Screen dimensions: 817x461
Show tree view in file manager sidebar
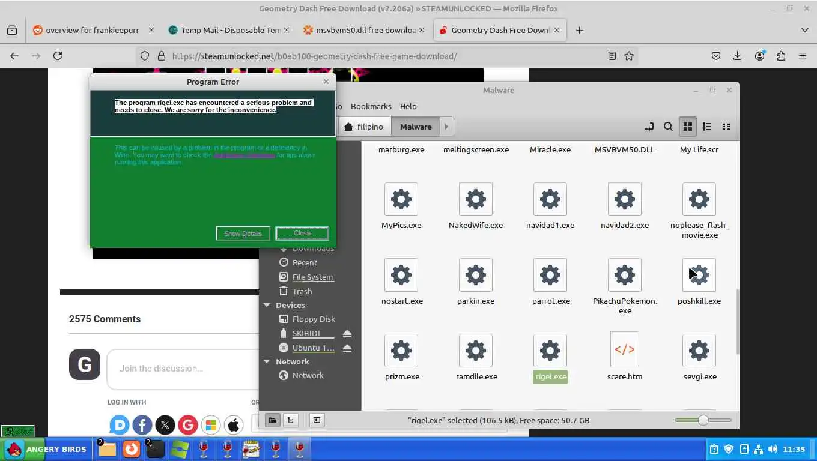pyautogui.click(x=291, y=420)
